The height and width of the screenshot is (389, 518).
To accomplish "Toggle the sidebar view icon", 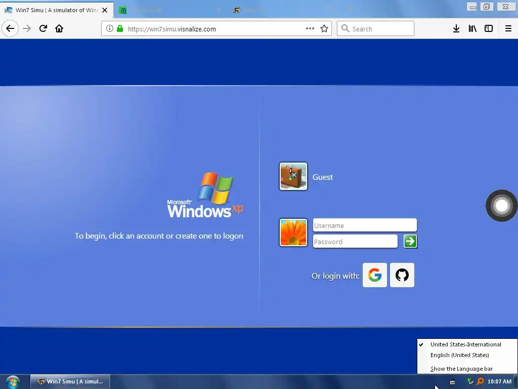I will 489,28.
